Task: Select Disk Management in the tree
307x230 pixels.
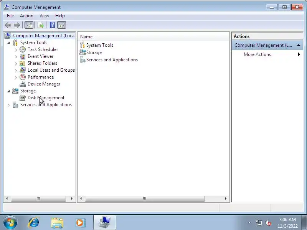Action: pyautogui.click(x=46, y=98)
